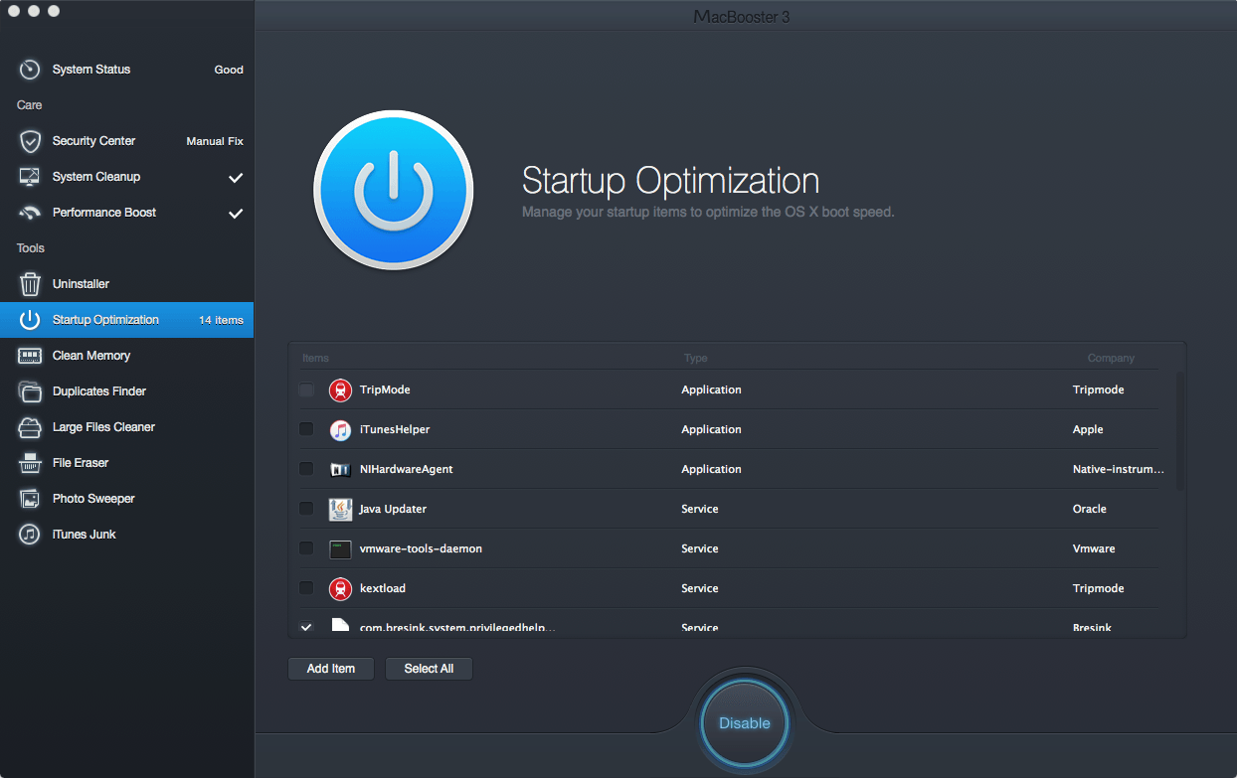Click the TripMode red train app icon

(x=341, y=389)
